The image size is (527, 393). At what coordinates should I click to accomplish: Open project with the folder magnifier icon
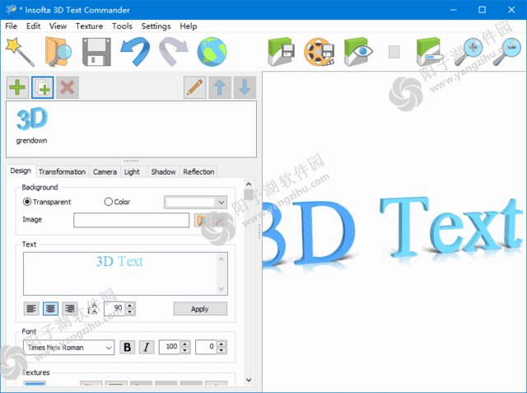58,52
